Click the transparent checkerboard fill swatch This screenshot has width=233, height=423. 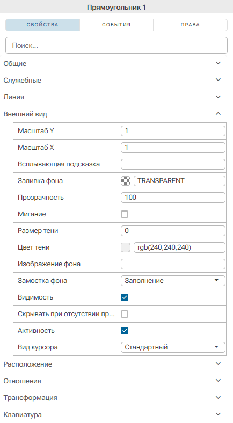(126, 181)
